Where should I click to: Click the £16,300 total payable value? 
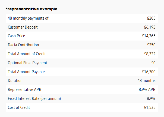(149, 72)
